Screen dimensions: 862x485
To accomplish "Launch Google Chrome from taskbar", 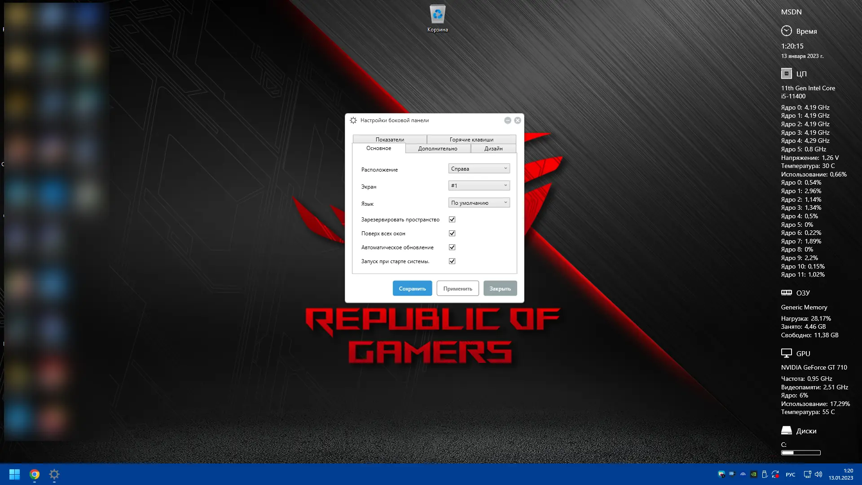I will coord(35,474).
